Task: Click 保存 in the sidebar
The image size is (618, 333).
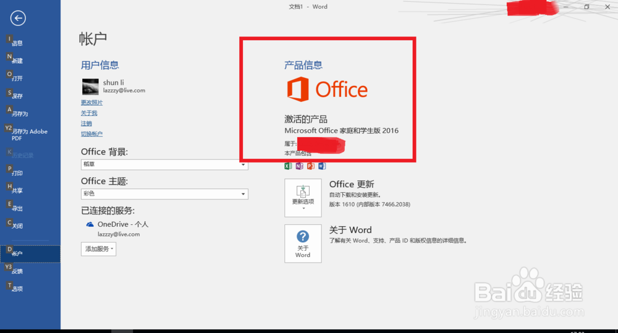Action: pos(17,96)
